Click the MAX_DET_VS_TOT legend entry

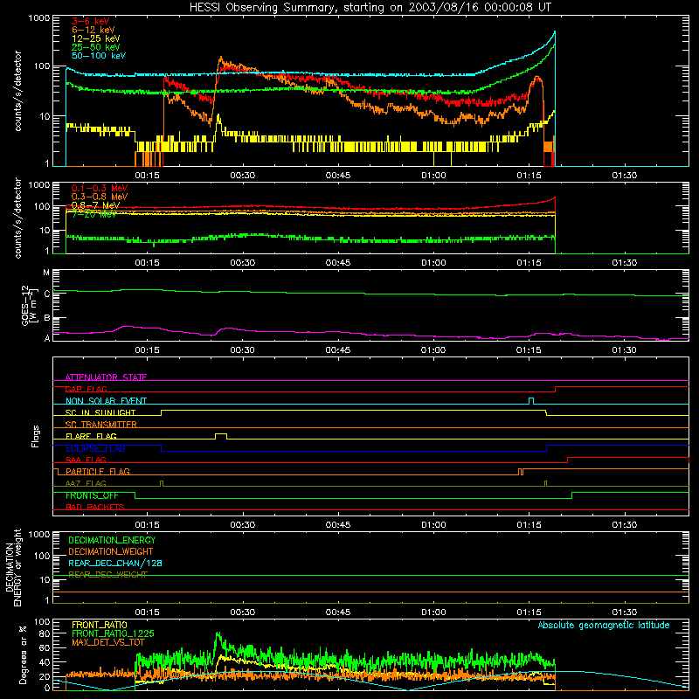click(108, 642)
